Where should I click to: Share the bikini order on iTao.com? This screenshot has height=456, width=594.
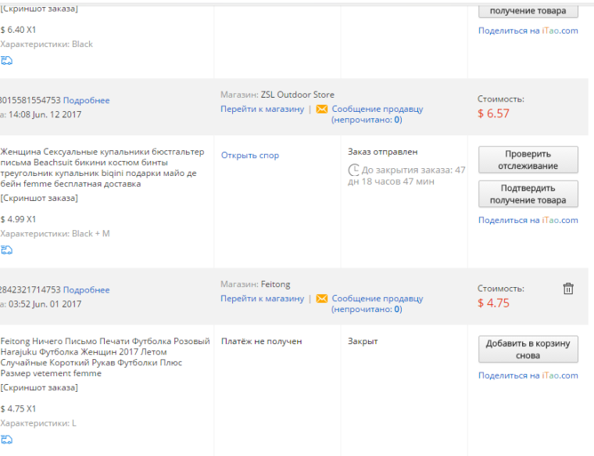pos(528,221)
